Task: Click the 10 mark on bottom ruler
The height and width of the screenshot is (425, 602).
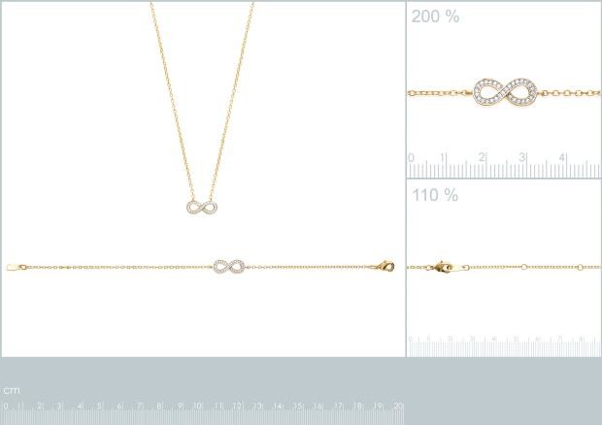Action: pos(198,406)
